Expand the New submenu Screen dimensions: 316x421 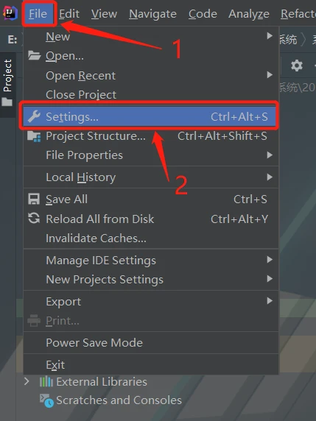click(x=151, y=36)
